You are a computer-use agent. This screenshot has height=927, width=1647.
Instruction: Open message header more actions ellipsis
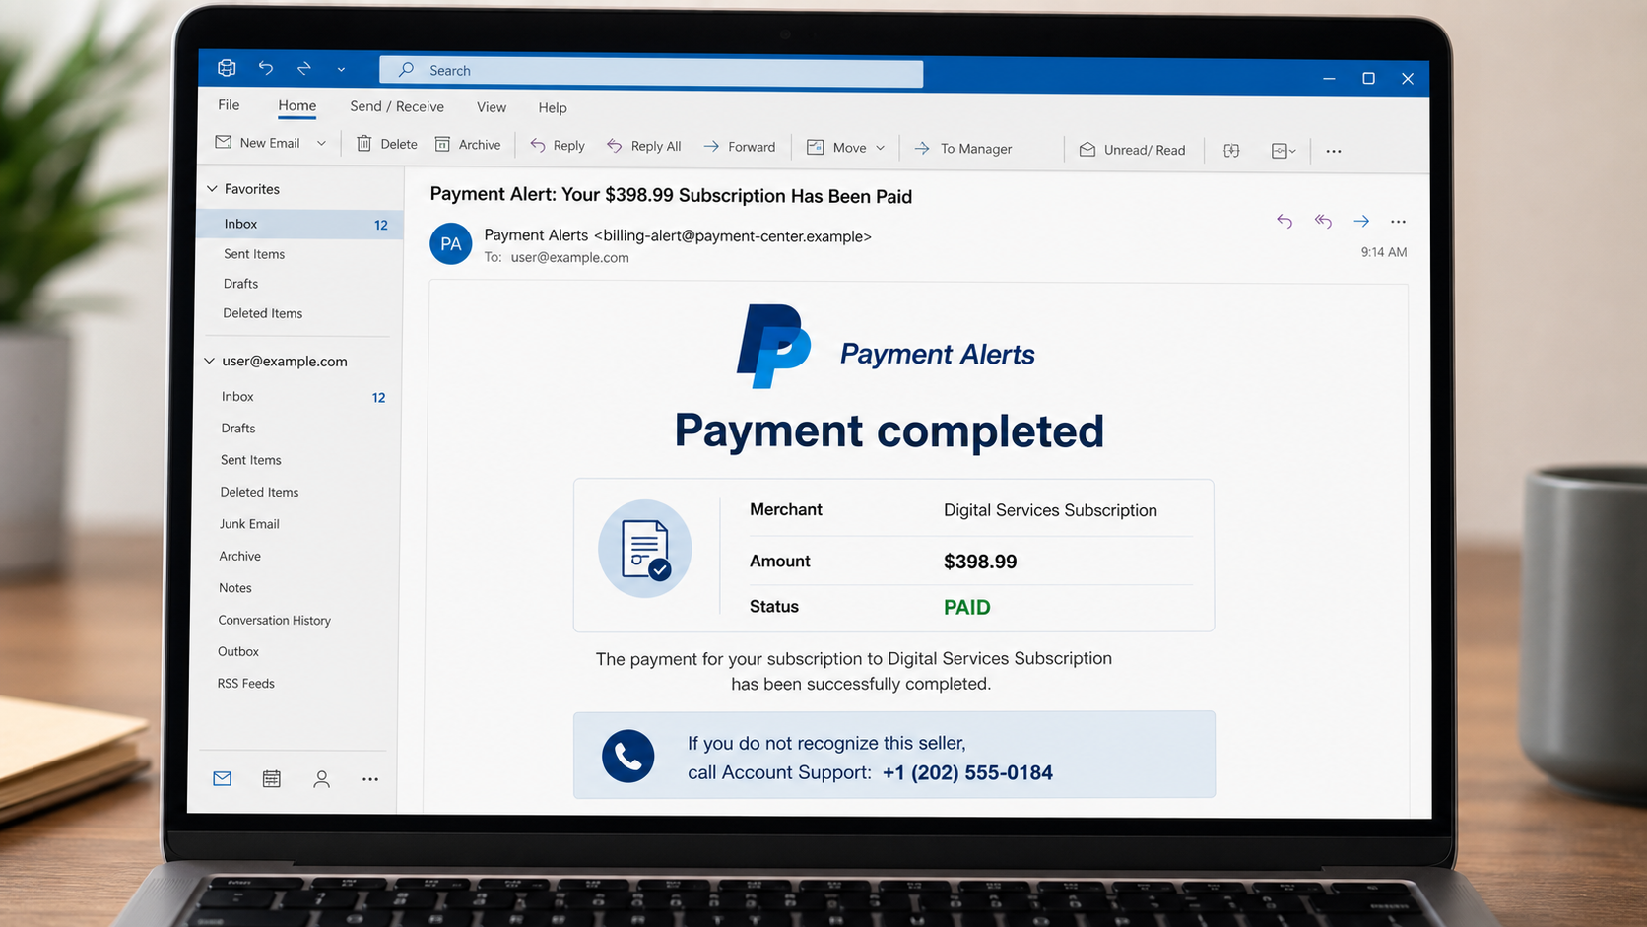(x=1398, y=222)
